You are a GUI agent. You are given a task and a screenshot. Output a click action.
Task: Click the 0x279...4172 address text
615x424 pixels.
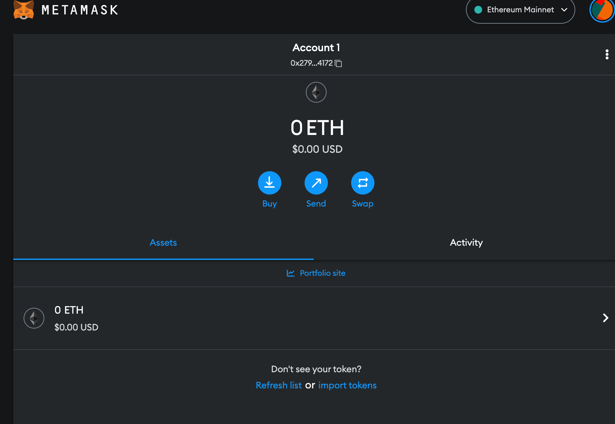tap(312, 63)
